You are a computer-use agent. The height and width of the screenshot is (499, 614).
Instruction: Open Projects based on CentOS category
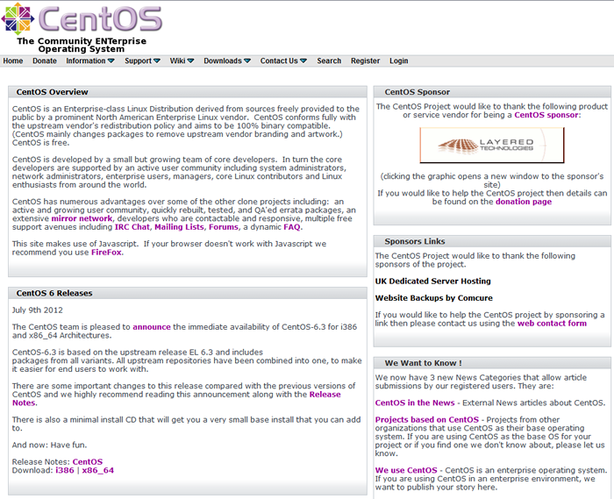[x=427, y=419]
